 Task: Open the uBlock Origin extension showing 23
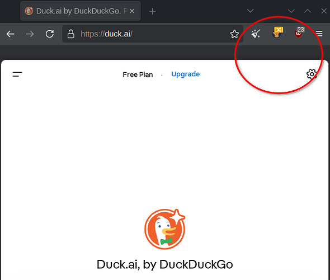click(x=299, y=32)
